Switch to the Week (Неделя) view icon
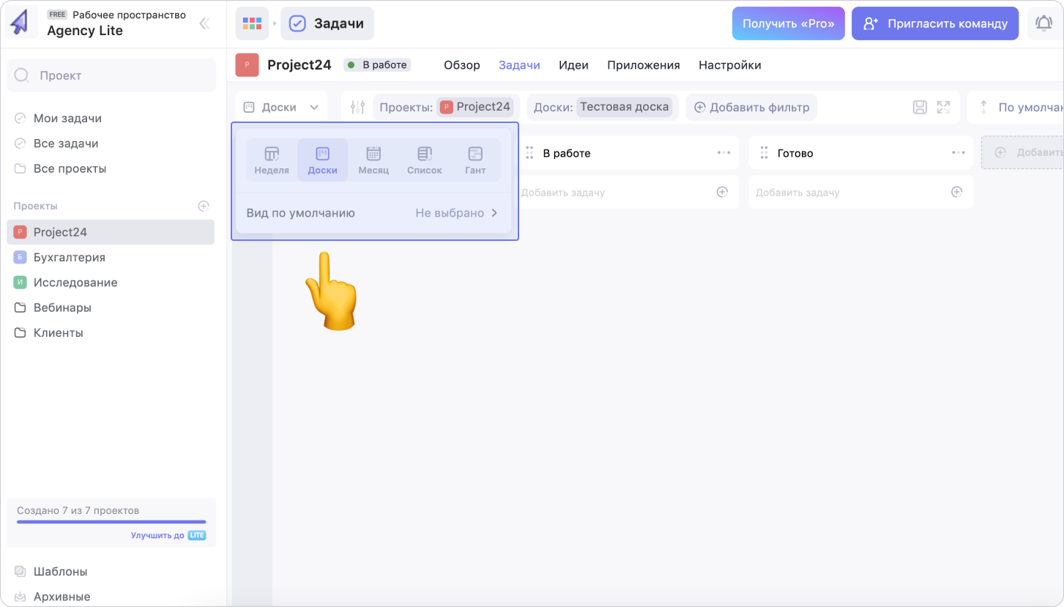1064x607 pixels. pos(272,160)
